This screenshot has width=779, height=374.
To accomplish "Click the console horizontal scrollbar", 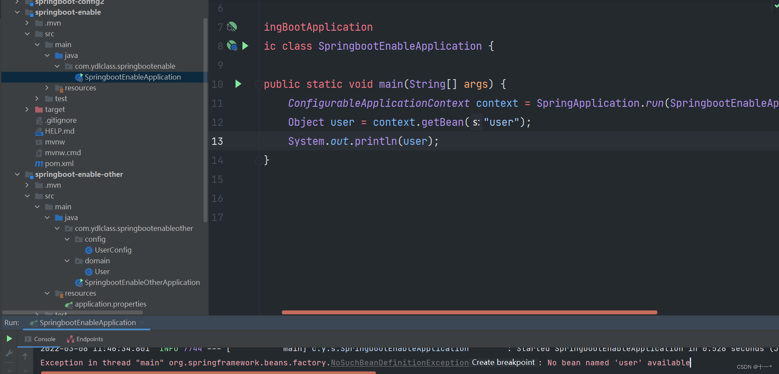I will coord(208,372).
